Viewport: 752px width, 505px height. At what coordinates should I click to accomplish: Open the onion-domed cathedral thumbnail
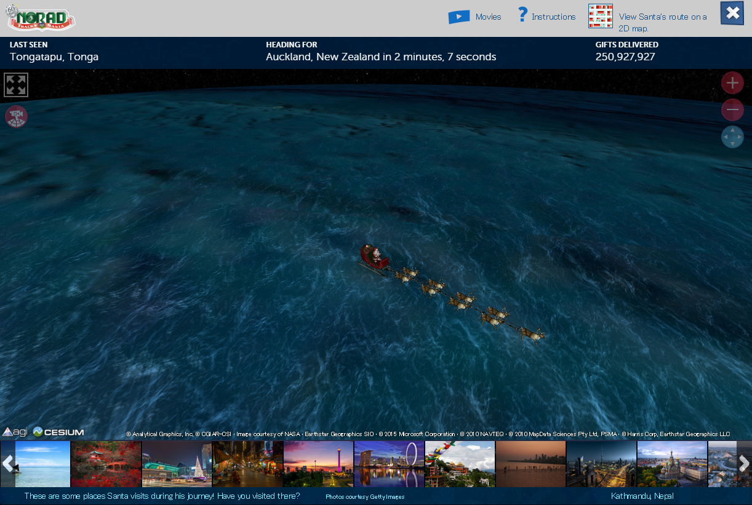tap(672, 464)
